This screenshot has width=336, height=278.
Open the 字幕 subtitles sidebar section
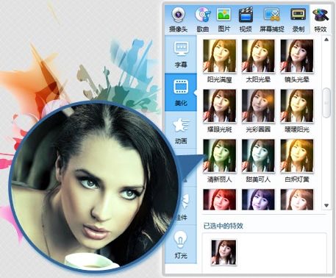click(181, 54)
